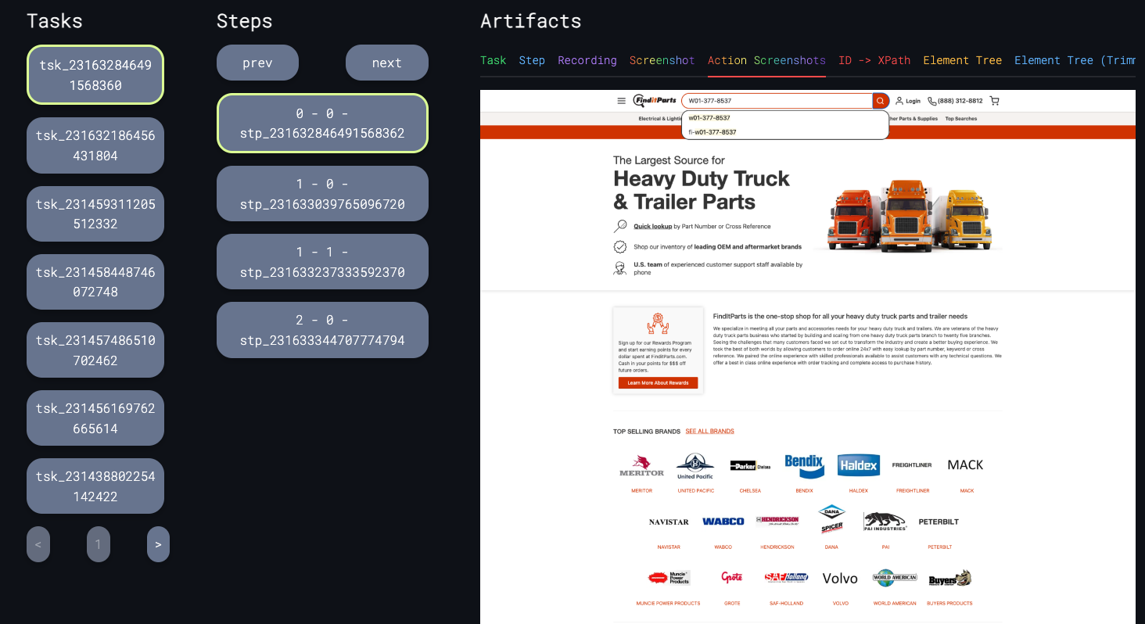
Task: Select the w01-377-8537 search suggestion
Action: point(709,118)
